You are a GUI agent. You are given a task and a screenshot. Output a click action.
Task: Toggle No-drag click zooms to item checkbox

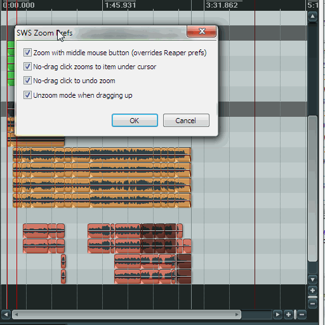pyautogui.click(x=27, y=67)
